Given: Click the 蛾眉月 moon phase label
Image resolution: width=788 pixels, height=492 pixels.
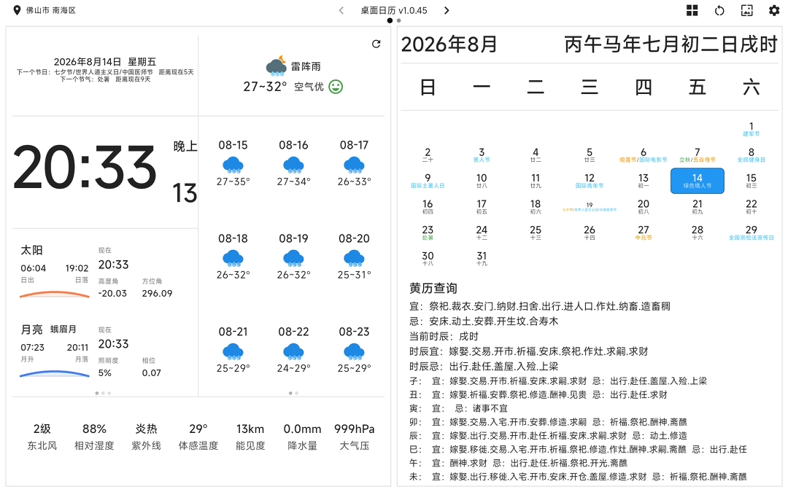Looking at the screenshot, I should pos(63,329).
